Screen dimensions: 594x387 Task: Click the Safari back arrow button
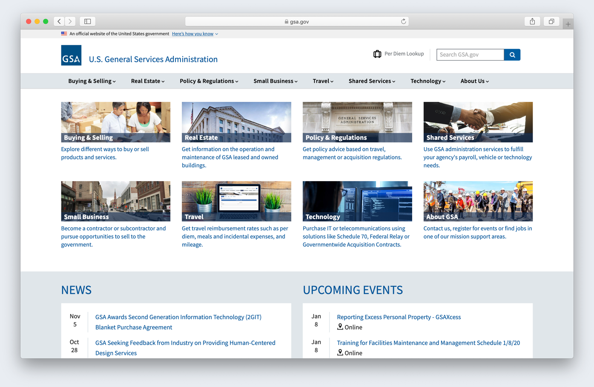(x=59, y=21)
